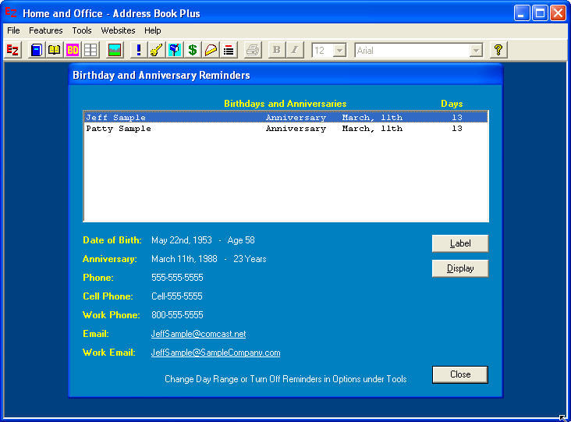Viewport: 571px width, 422px height.
Task: Click the phone number 555-555-5555
Action: pos(177,278)
